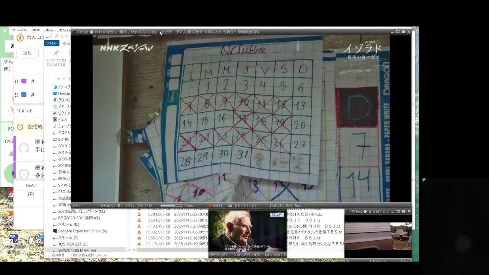Click VLC icon of 12,850,086 KB file
This screenshot has height=275, width=489.
(x=139, y=238)
